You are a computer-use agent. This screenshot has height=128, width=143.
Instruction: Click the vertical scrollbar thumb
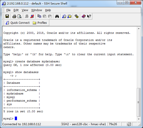click(x=139, y=102)
